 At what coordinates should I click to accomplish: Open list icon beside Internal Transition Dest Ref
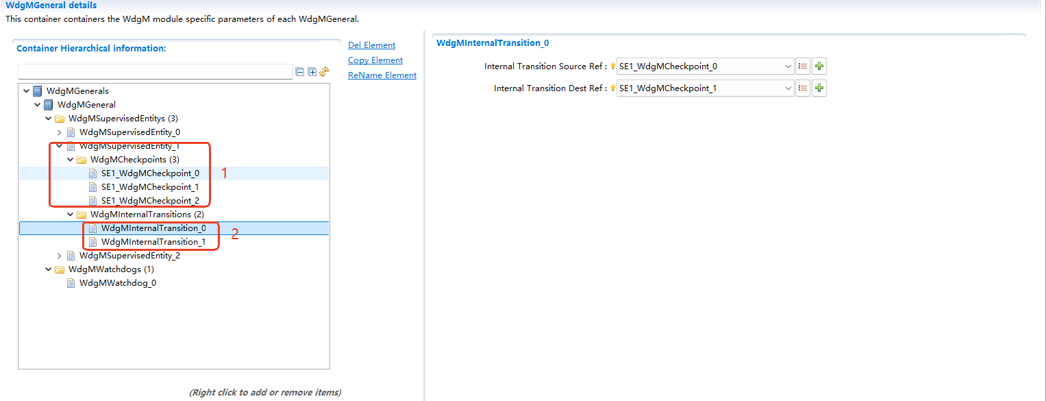pyautogui.click(x=804, y=88)
